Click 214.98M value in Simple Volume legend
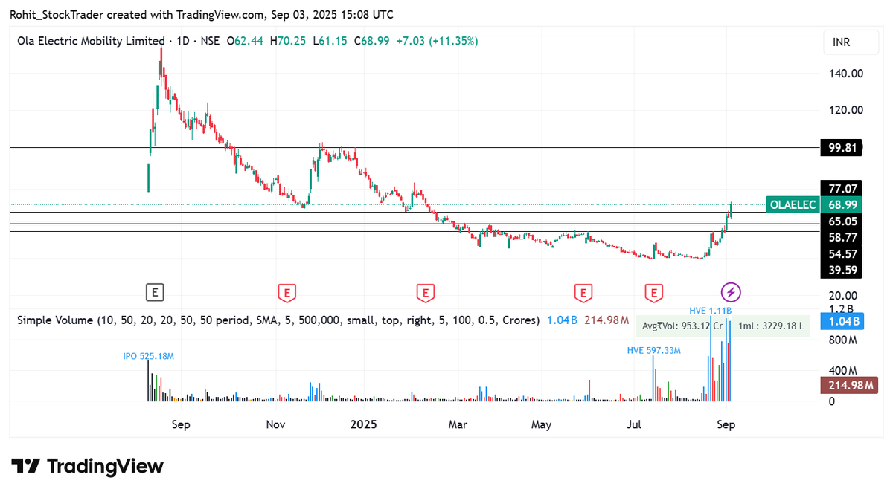 tap(606, 320)
